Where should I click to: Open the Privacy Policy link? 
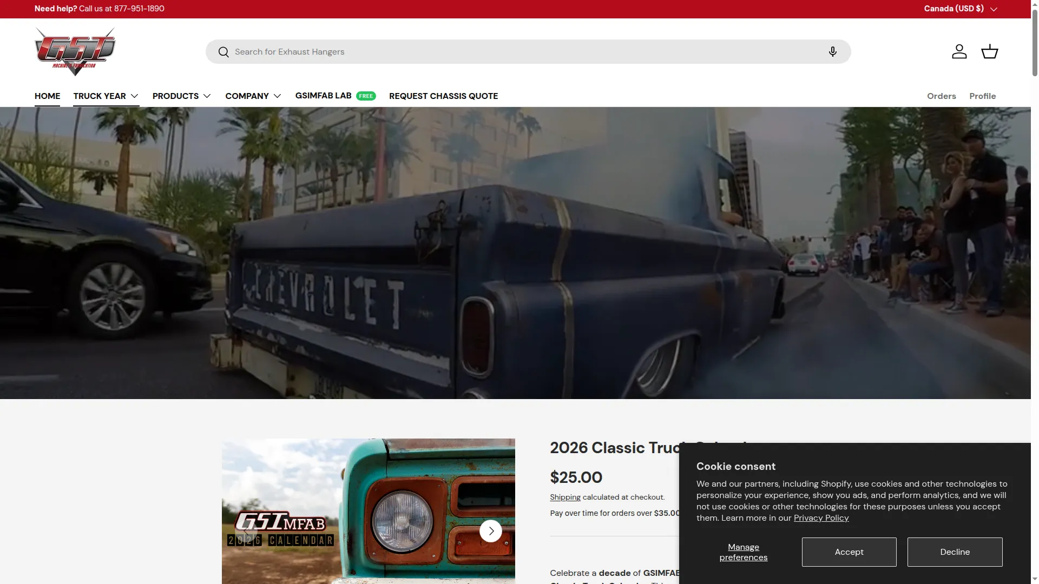tap(821, 518)
